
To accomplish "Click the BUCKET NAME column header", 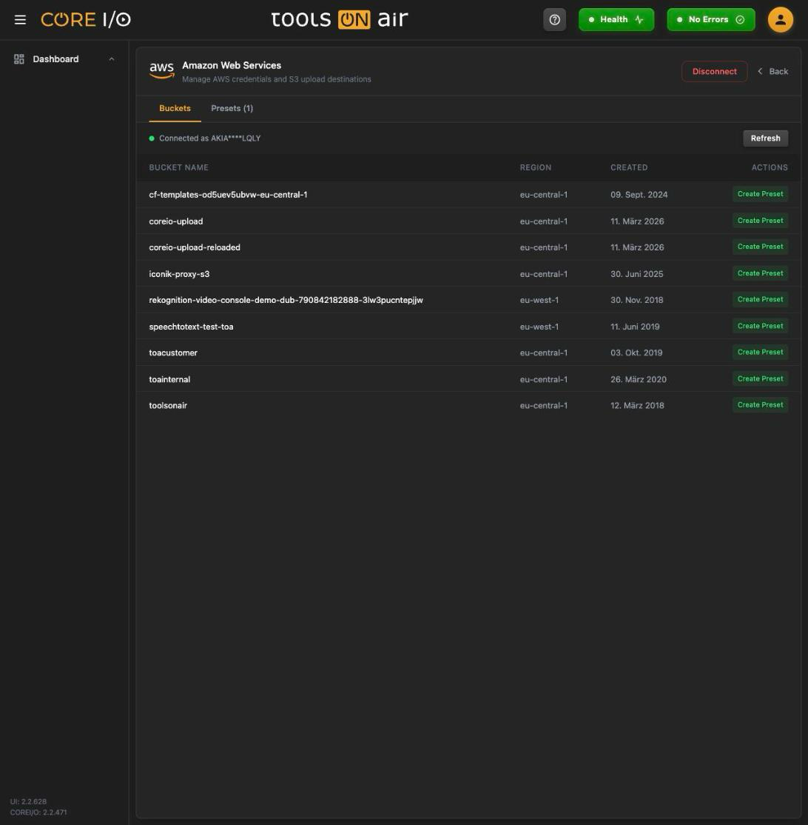I will [x=178, y=167].
